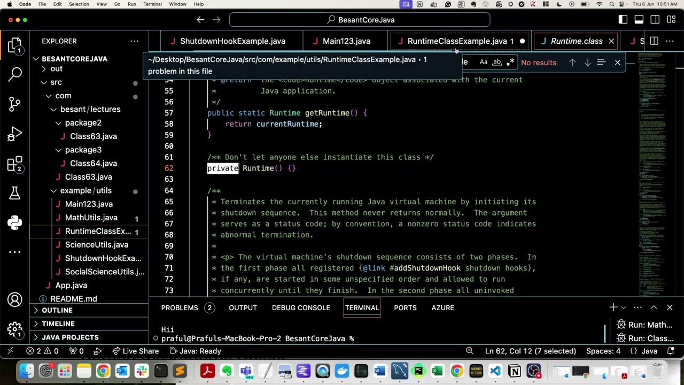Open Source Control view in activity bar
Image resolution: width=684 pixels, height=385 pixels.
tap(15, 104)
